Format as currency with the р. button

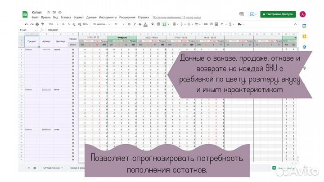coord(63,24)
